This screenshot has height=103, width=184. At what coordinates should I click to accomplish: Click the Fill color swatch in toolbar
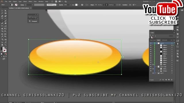tap(3, 48)
